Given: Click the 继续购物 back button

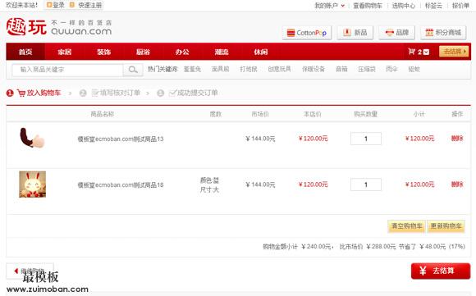Looking at the screenshot, I should (30, 271).
